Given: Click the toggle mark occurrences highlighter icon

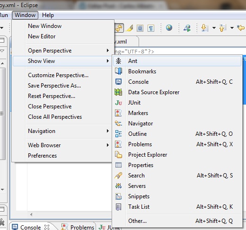Looking at the screenshot, I should 129,28.
